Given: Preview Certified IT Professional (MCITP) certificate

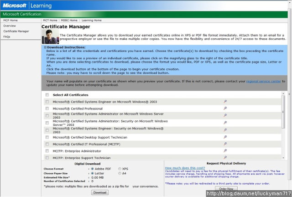Looking at the screenshot, I should click(x=225, y=144).
